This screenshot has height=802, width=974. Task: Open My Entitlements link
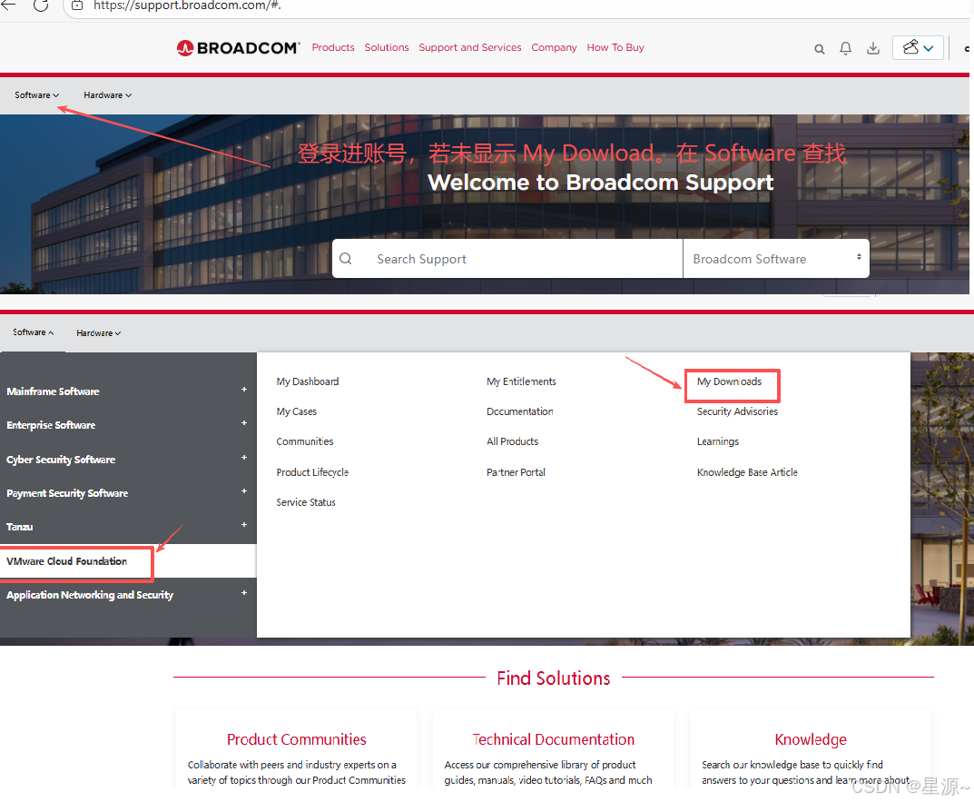[521, 381]
